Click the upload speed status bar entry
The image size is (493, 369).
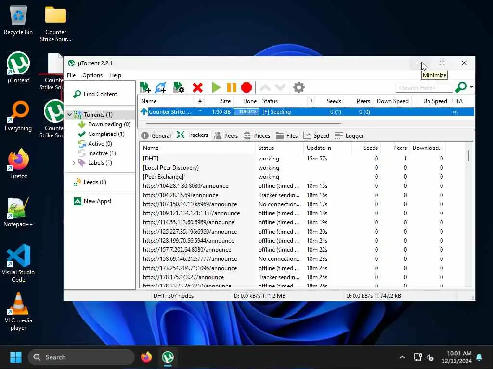tap(373, 296)
